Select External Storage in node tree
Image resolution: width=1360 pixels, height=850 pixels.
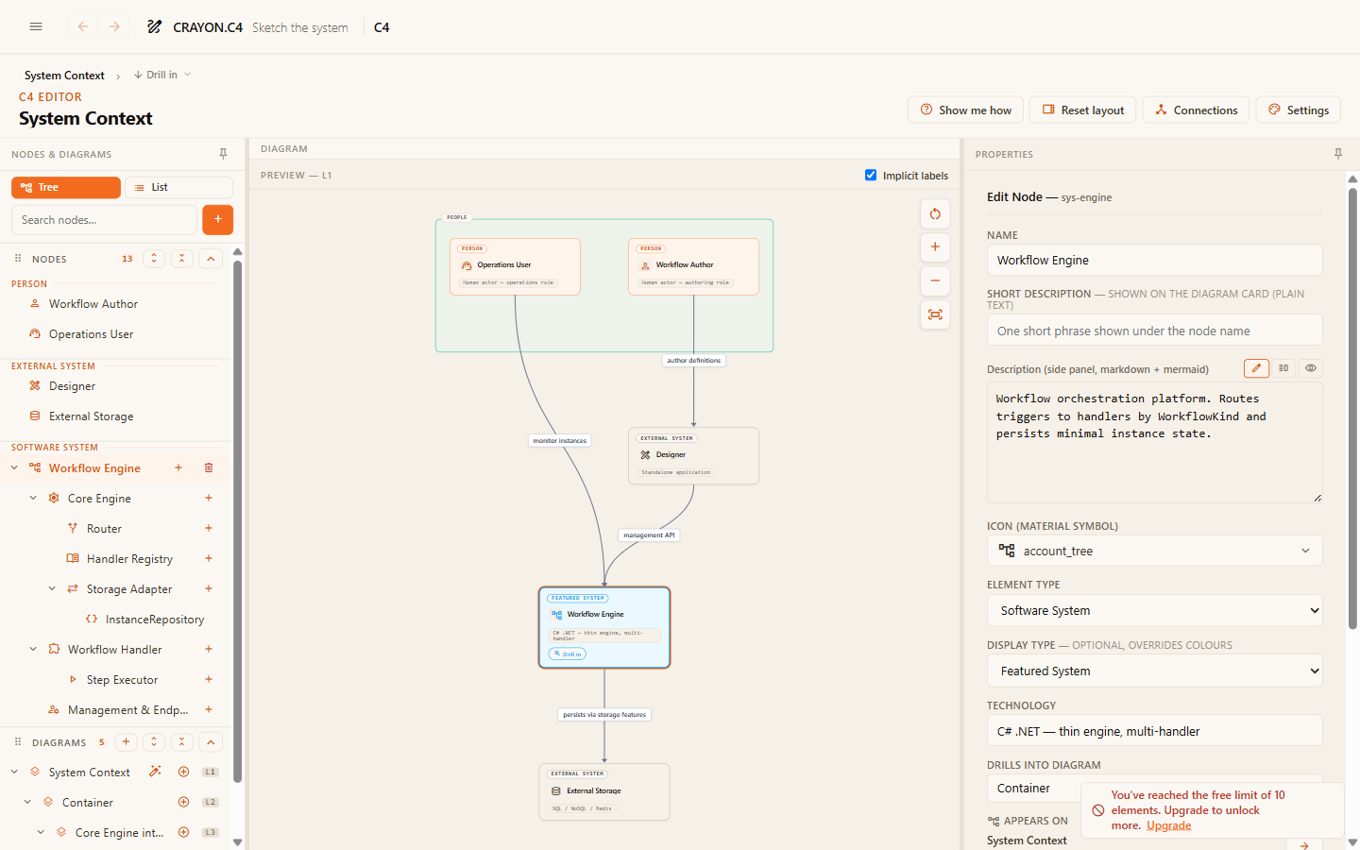click(91, 416)
